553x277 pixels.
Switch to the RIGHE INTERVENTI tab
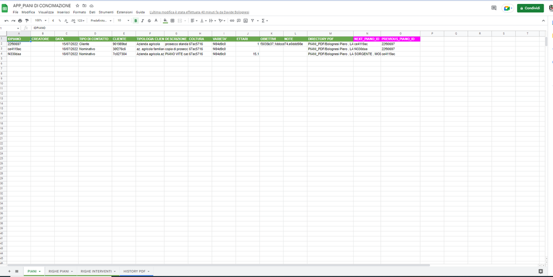click(98, 271)
